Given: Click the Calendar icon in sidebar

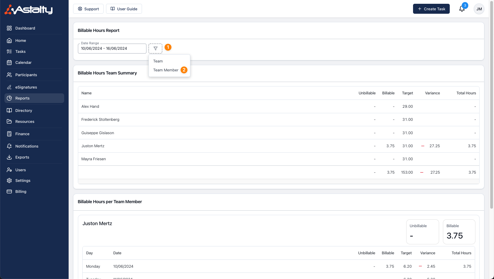Looking at the screenshot, I should pos(9,62).
